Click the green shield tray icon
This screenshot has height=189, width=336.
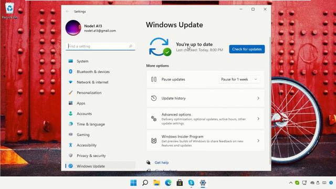coord(297,183)
